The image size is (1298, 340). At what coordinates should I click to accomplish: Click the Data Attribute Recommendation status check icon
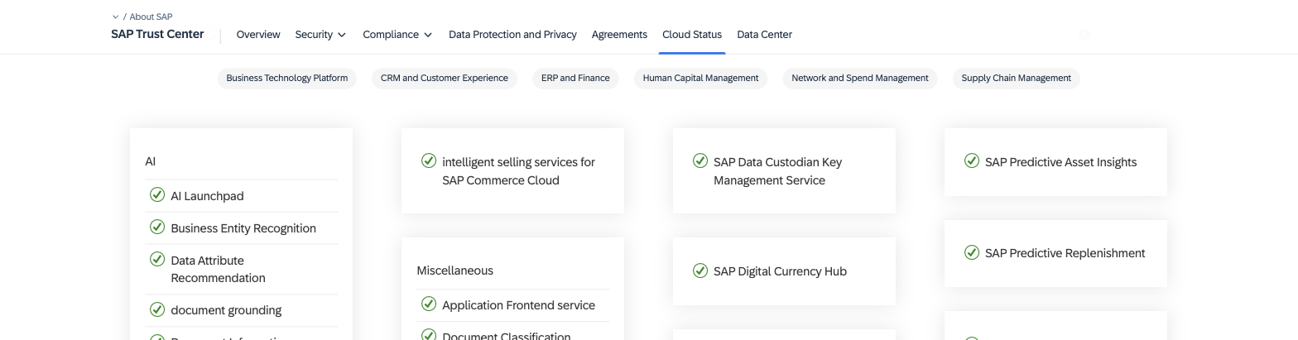point(156,259)
